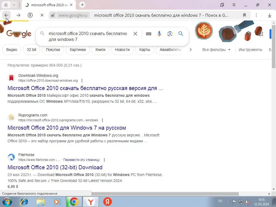276x207 pixels.
Task: Open a new tab with plus button
Action: pyautogui.click(x=82, y=5)
